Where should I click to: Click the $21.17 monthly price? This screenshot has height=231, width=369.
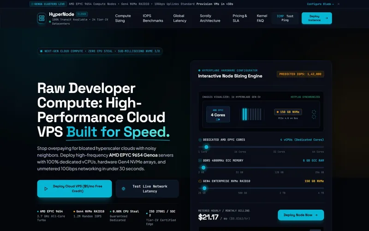(208, 217)
